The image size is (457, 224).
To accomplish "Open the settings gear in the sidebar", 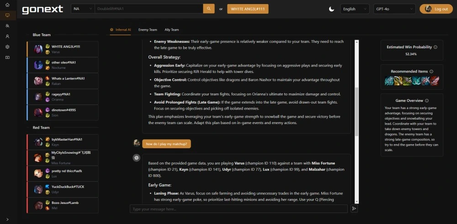I will (x=8, y=47).
